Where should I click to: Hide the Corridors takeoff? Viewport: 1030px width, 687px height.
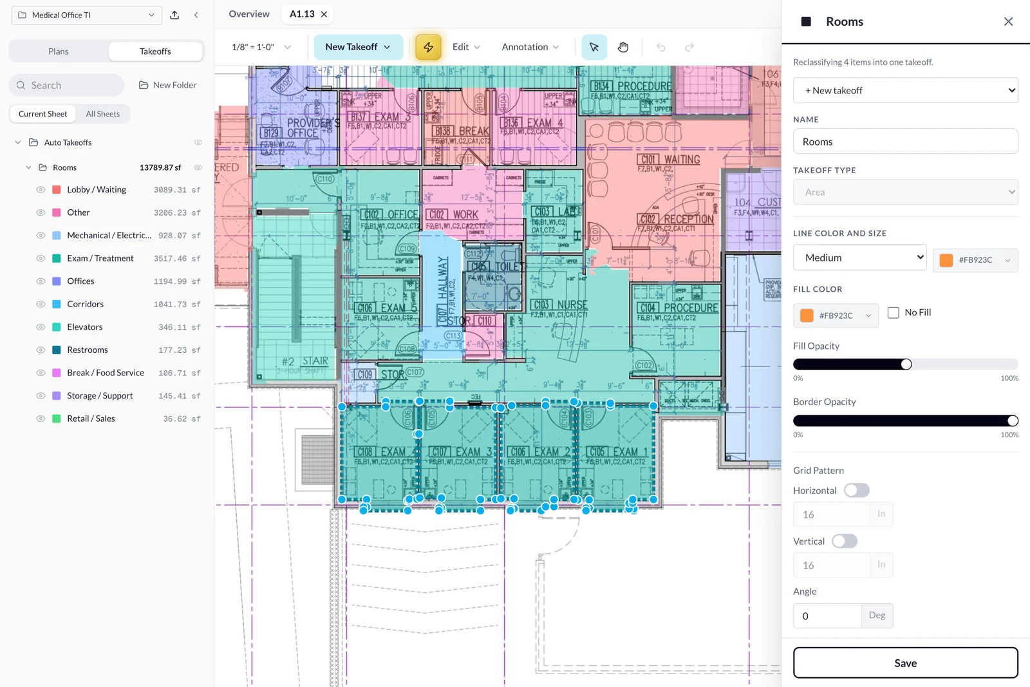coord(41,304)
